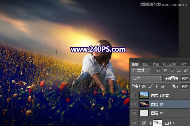Hide the 曲线 6 adjustment layer
The width and height of the screenshot is (190, 126).
pos(134,123)
